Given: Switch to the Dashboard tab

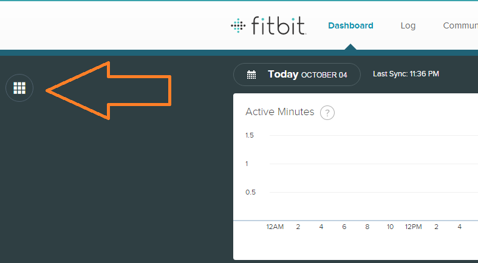Looking at the screenshot, I should point(350,25).
